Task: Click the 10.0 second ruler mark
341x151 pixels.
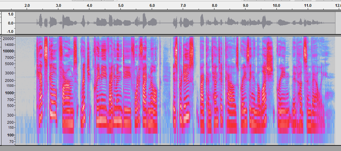Action: [276, 6]
